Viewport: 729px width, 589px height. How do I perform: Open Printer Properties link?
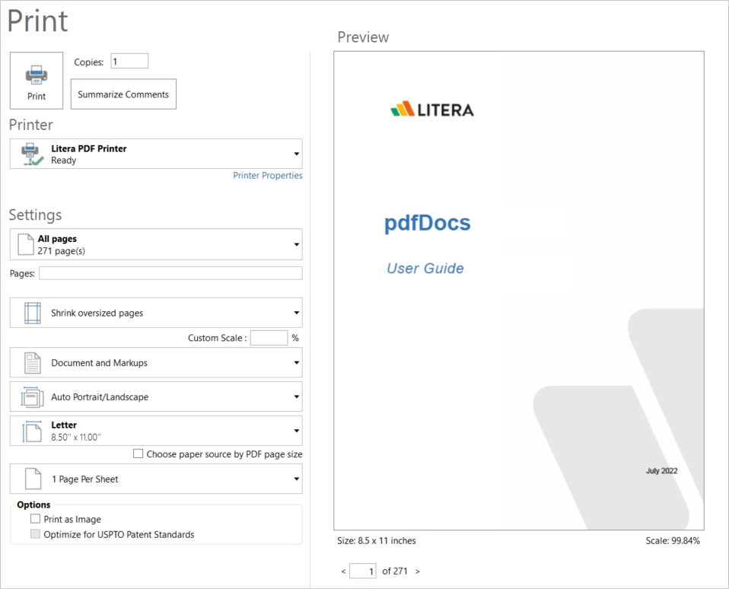(268, 175)
